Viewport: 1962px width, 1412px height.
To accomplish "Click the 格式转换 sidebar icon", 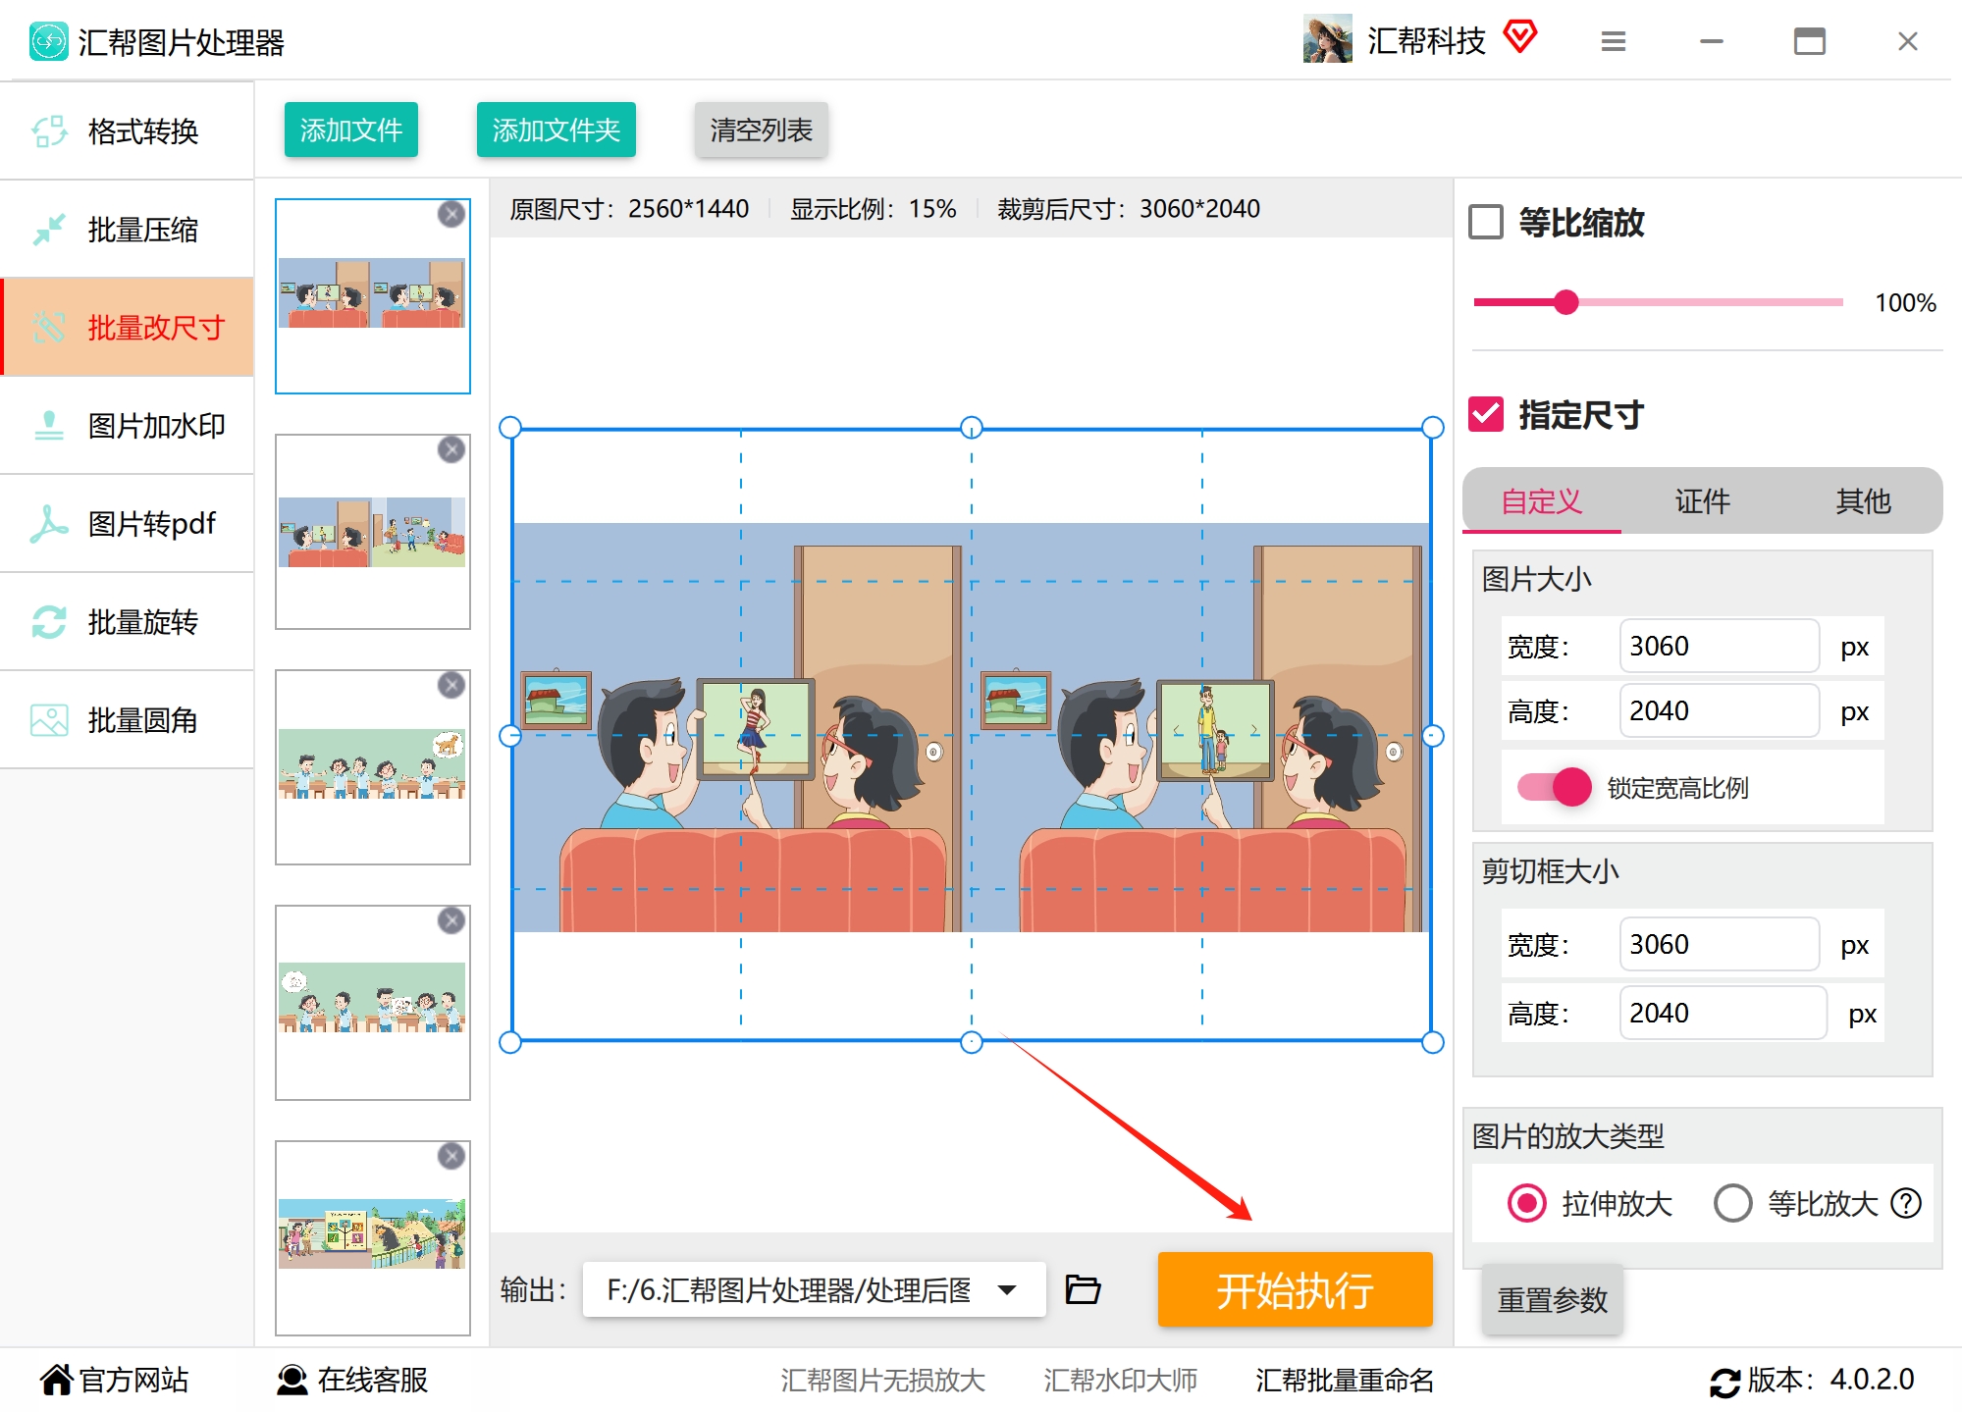I will tap(49, 131).
